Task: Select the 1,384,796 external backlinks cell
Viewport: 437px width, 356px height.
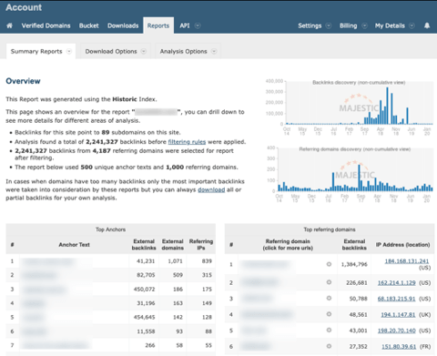Action: pos(354,264)
